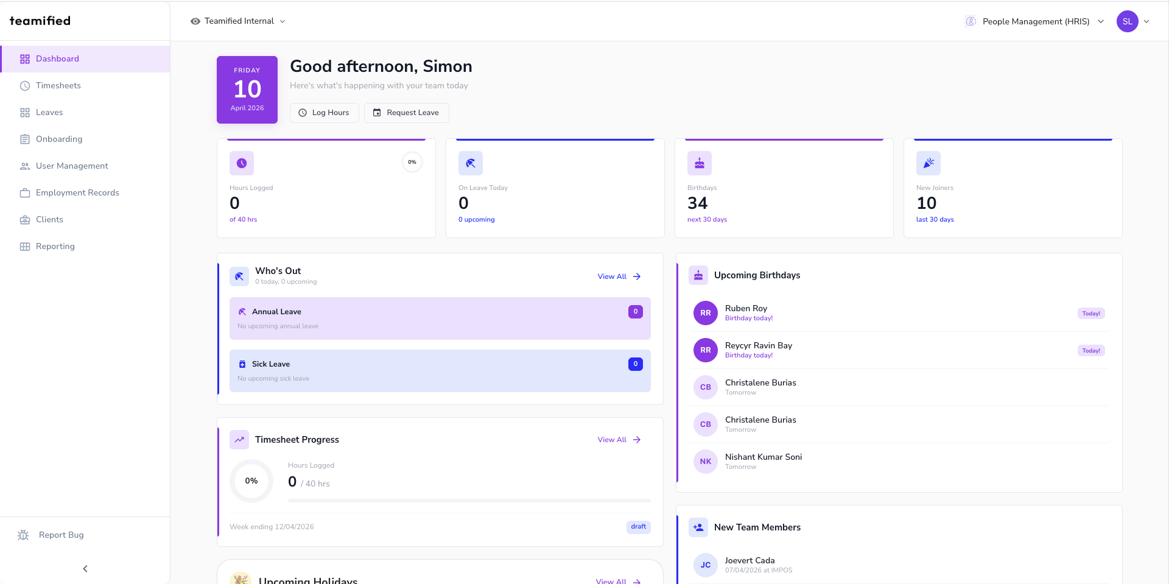1169x584 pixels.
Task: Click the Report Bug icon
Action: (23, 535)
